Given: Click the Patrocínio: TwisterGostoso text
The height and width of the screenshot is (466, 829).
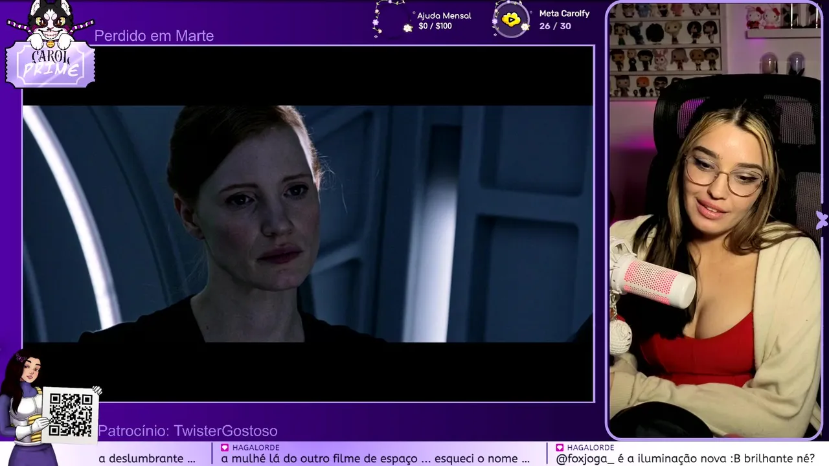Looking at the screenshot, I should (x=188, y=431).
